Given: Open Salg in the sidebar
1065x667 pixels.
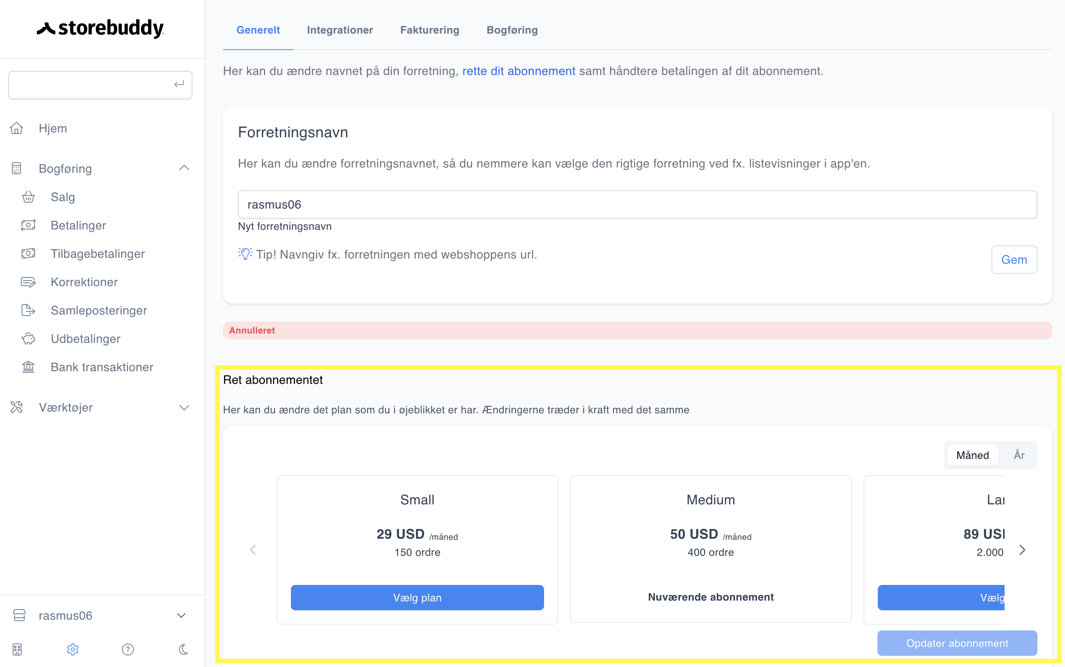Looking at the screenshot, I should coord(63,197).
